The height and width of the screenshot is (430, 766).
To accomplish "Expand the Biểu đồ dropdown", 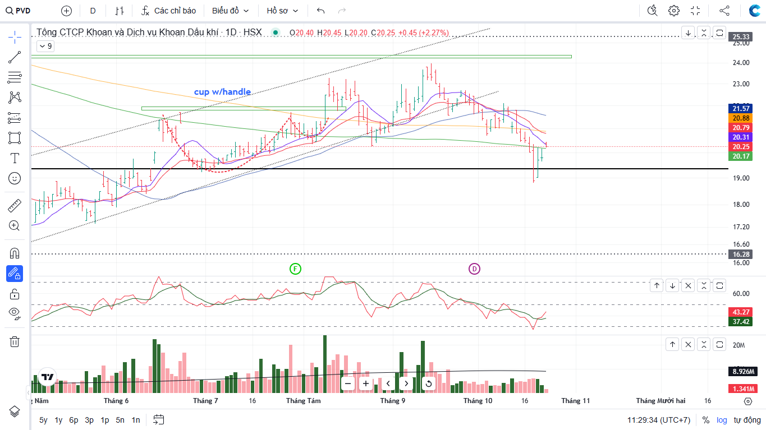I will (x=230, y=11).
